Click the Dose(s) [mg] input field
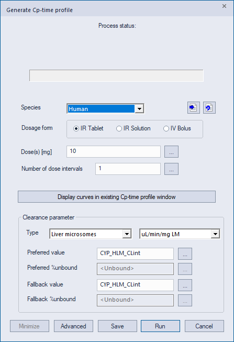This screenshot has width=234, height=342. tap(114, 151)
